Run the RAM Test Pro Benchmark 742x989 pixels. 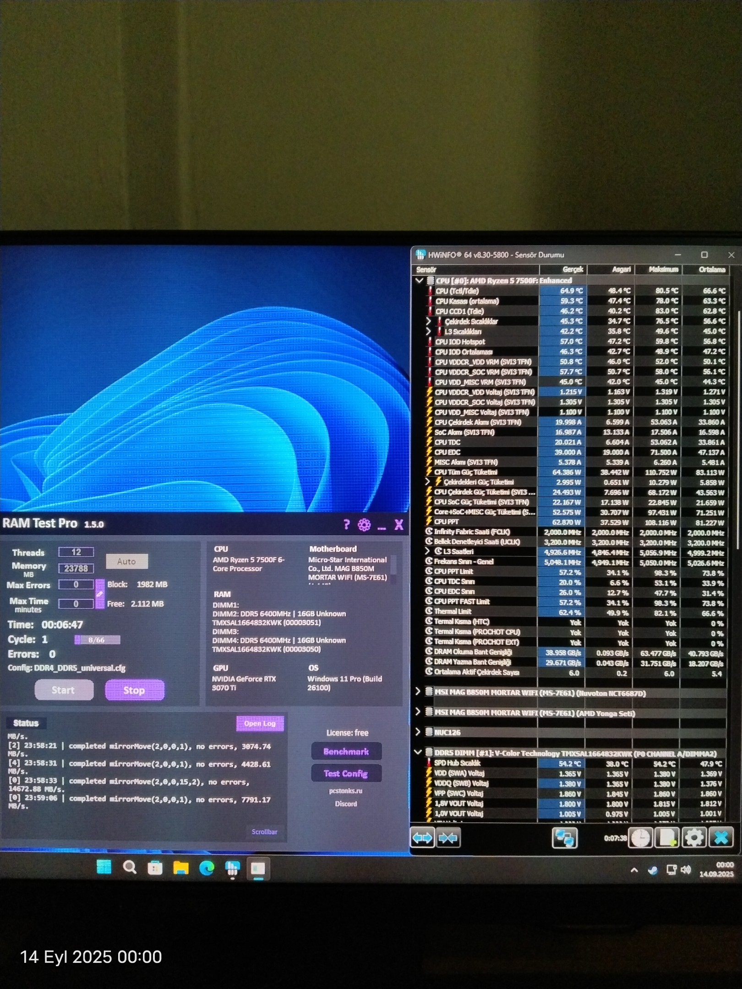pyautogui.click(x=346, y=751)
